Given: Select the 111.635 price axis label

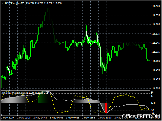Looking at the screenshot, I should (155, 15).
